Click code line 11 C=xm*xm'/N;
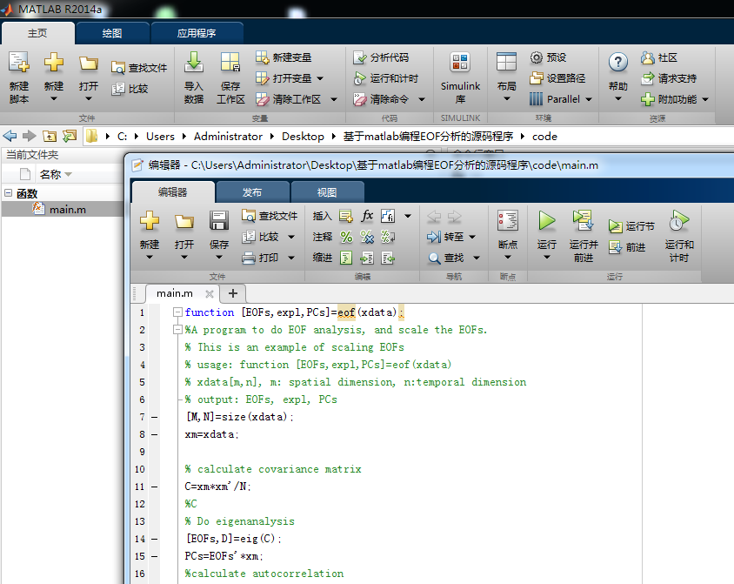Image resolution: width=734 pixels, height=584 pixels. pos(217,487)
